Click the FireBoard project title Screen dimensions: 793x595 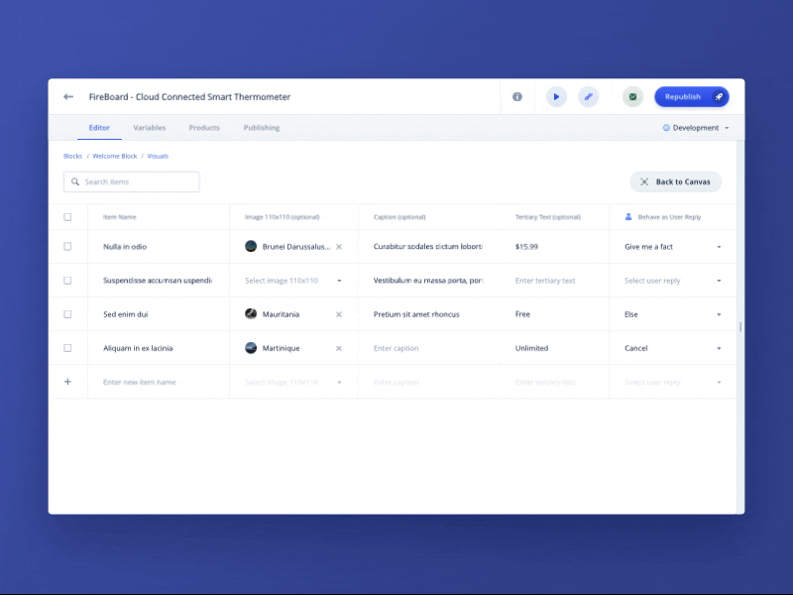tap(189, 96)
